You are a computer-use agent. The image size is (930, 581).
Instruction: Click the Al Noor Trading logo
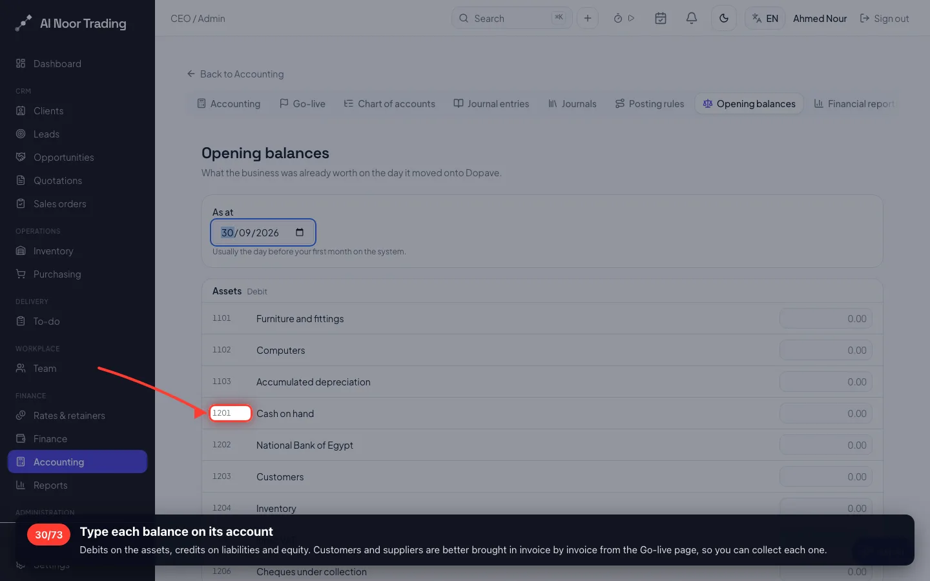(x=71, y=23)
